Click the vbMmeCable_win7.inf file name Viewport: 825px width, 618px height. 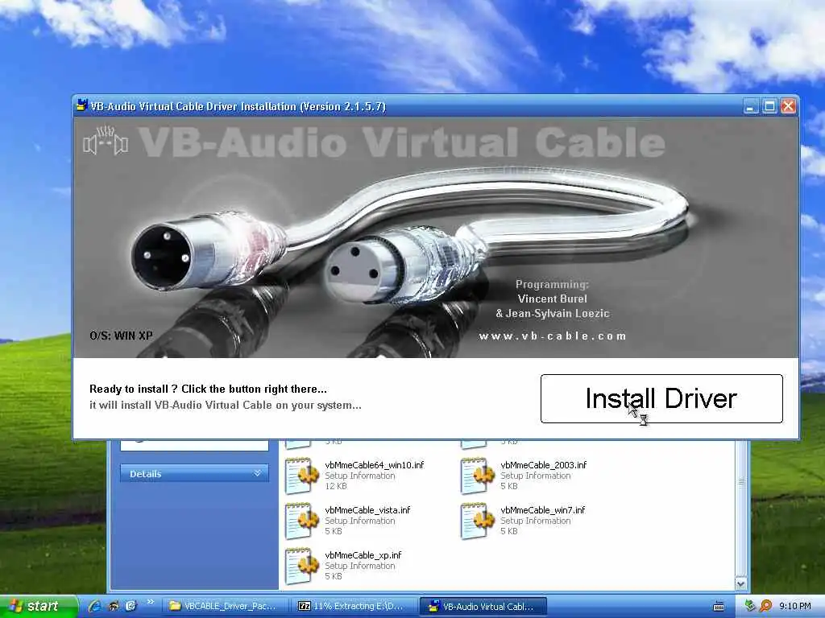click(542, 510)
